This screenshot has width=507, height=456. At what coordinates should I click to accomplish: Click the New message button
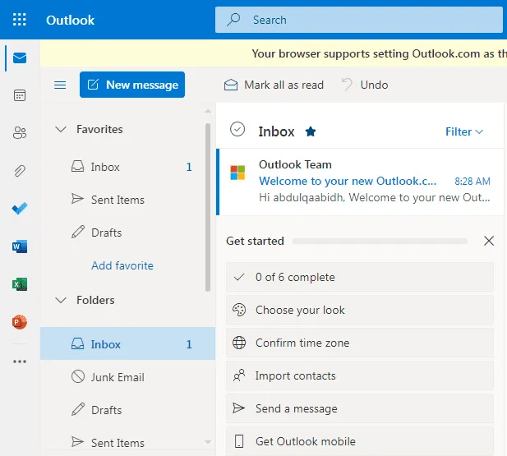click(132, 85)
